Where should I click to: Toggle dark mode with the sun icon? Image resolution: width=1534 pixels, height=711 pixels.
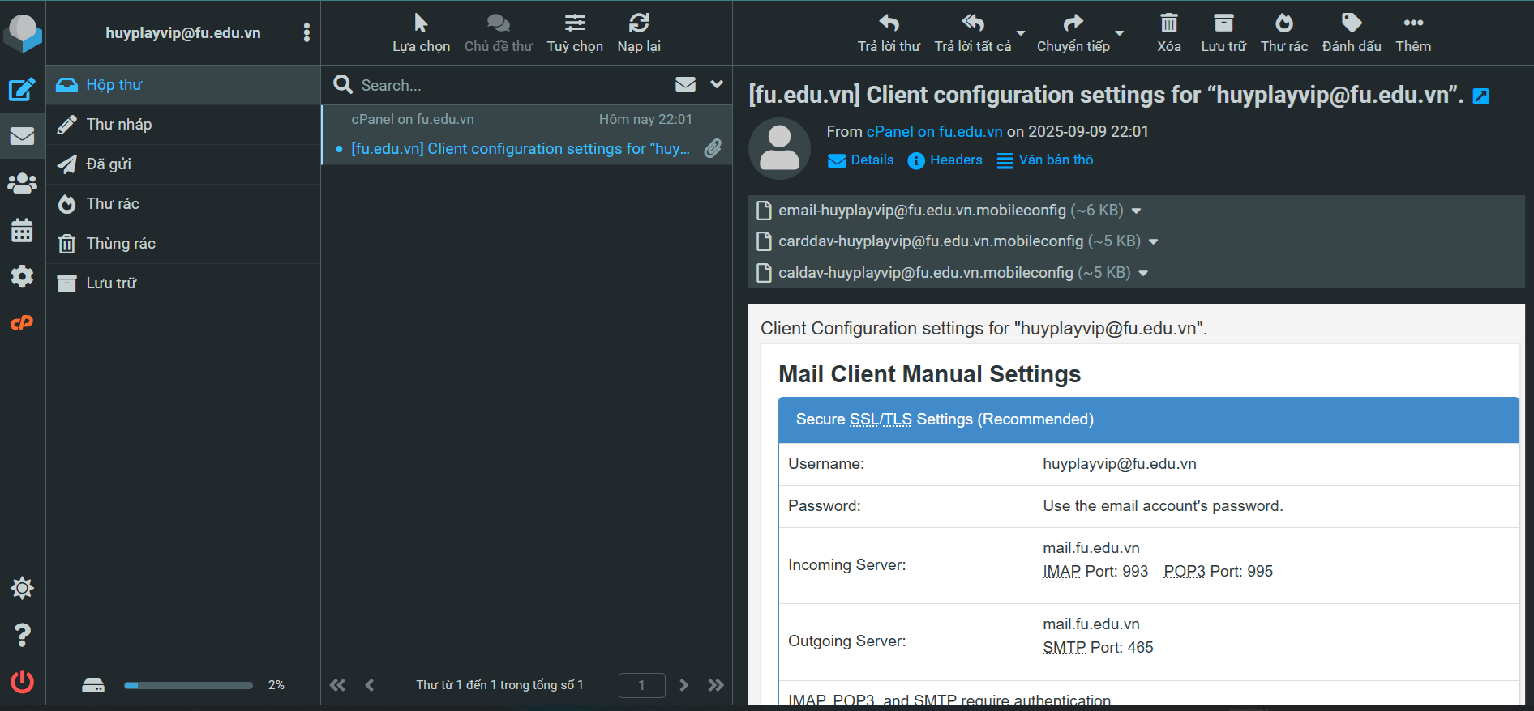point(22,588)
